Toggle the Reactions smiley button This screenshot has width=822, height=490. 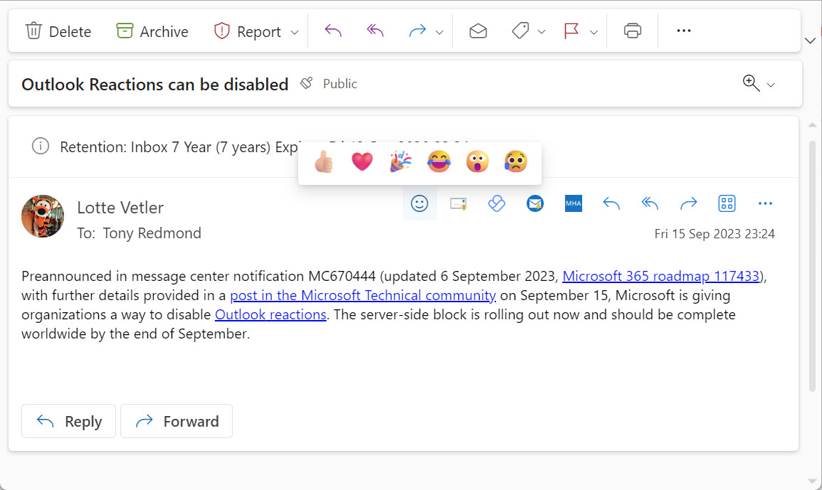(419, 203)
